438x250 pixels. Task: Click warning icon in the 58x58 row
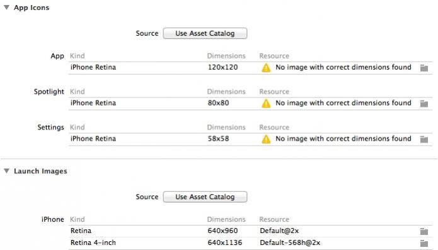(x=266, y=139)
